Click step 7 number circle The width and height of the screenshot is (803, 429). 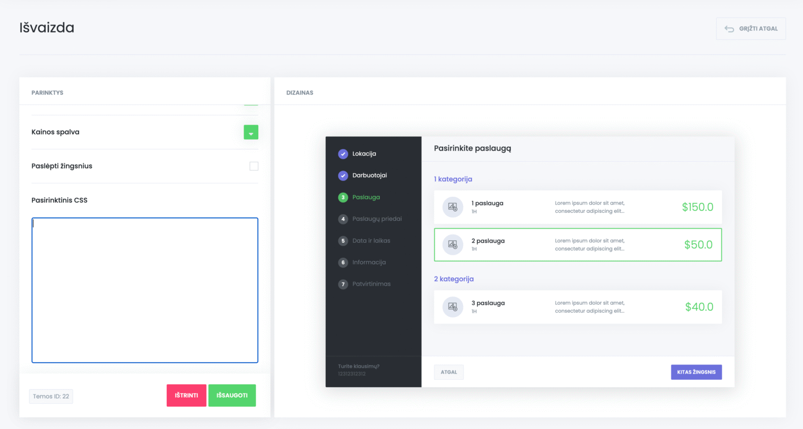tap(343, 284)
